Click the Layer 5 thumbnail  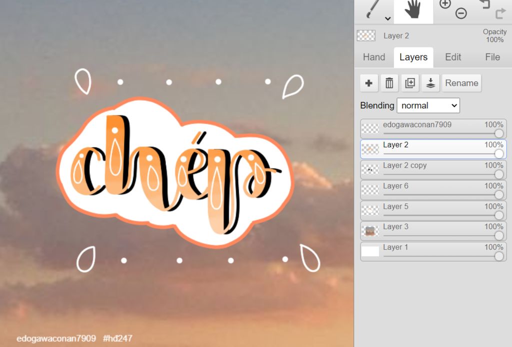click(370, 211)
